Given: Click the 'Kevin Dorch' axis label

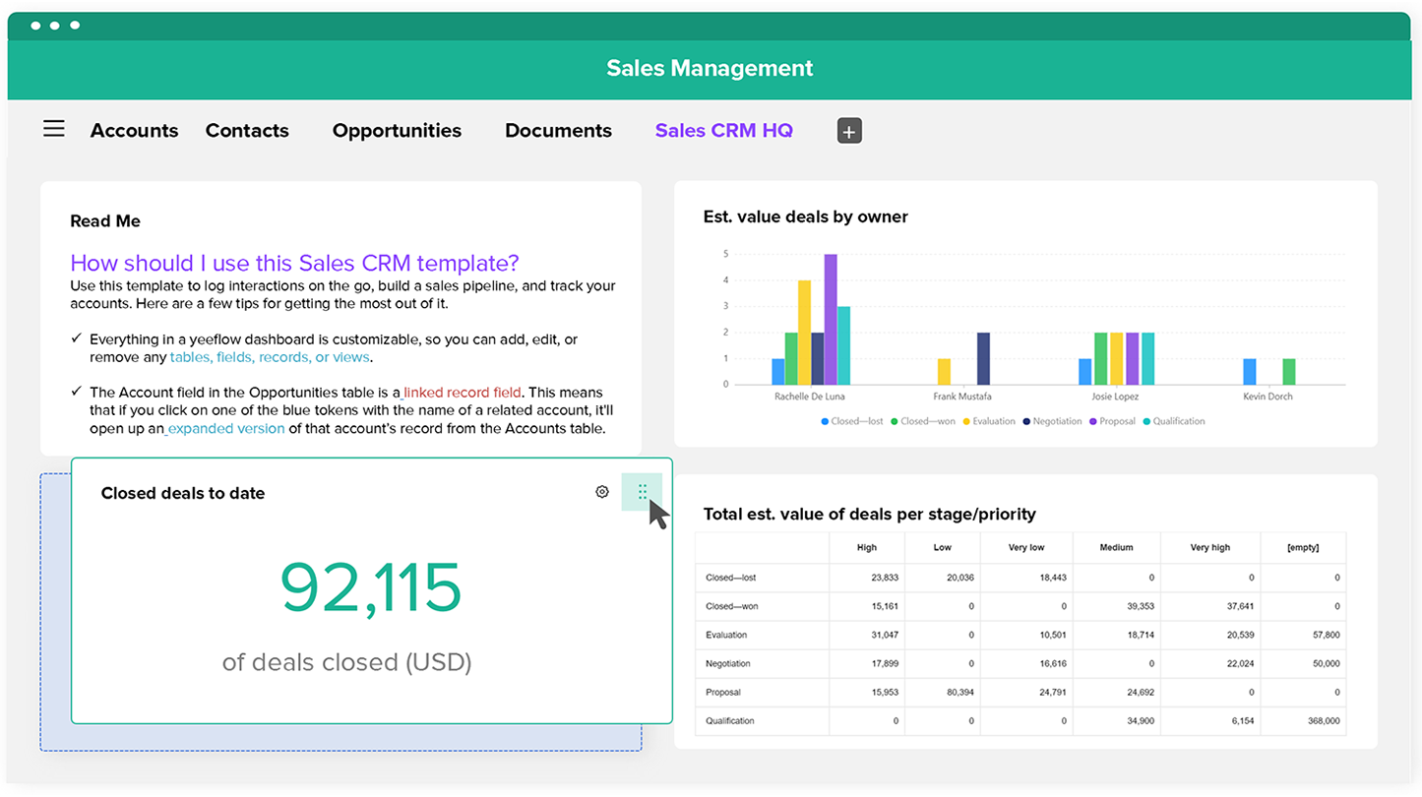Looking at the screenshot, I should coord(1268,397).
